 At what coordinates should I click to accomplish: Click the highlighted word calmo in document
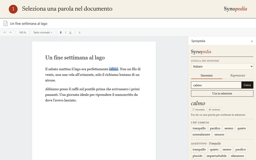click(114, 69)
